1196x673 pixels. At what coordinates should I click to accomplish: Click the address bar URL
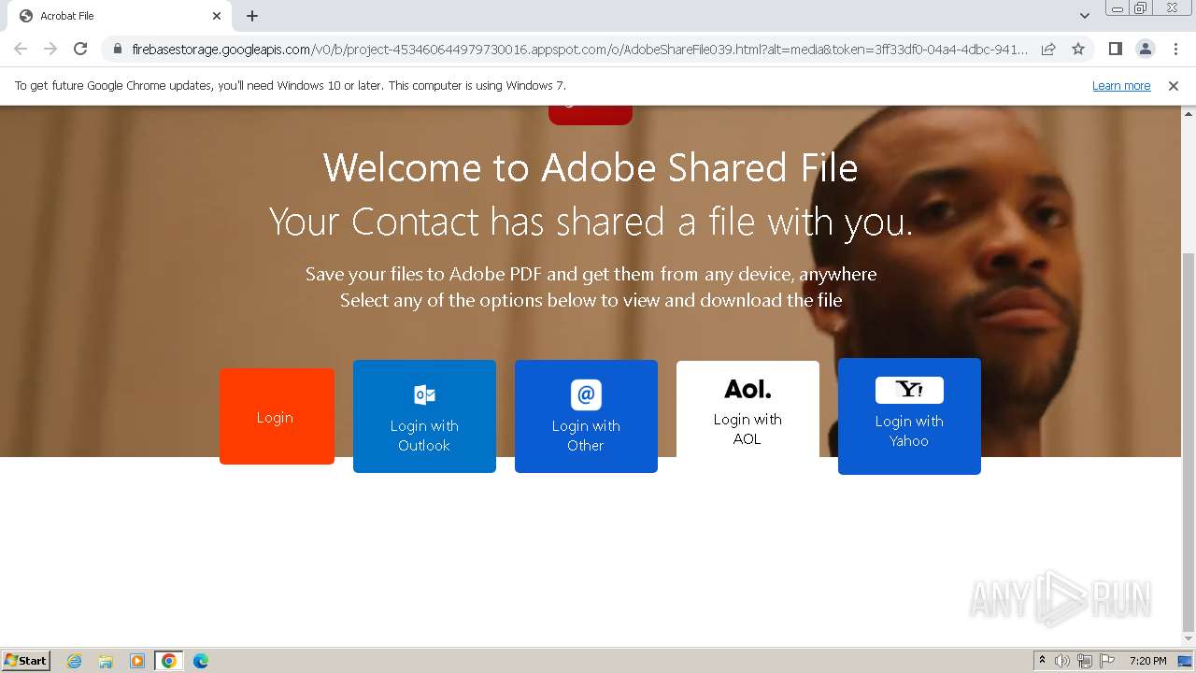(579, 49)
